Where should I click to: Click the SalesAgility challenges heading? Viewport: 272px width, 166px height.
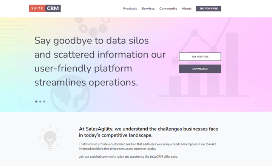pos(148,132)
